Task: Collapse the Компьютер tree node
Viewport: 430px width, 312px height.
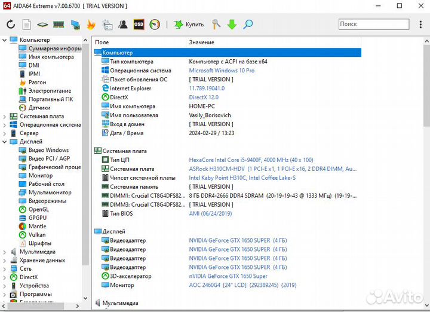Action: coord(4,40)
